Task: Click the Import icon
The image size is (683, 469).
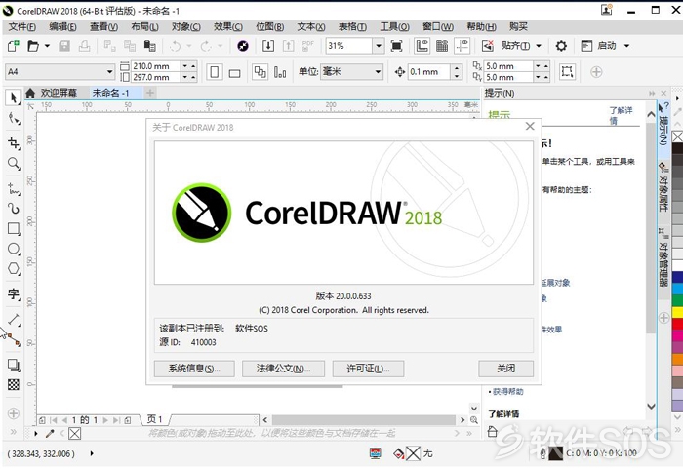Action: click(x=268, y=45)
